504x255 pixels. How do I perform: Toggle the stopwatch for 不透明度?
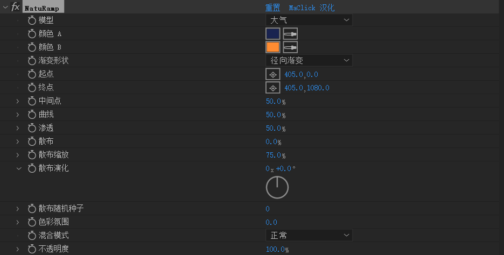click(32, 249)
